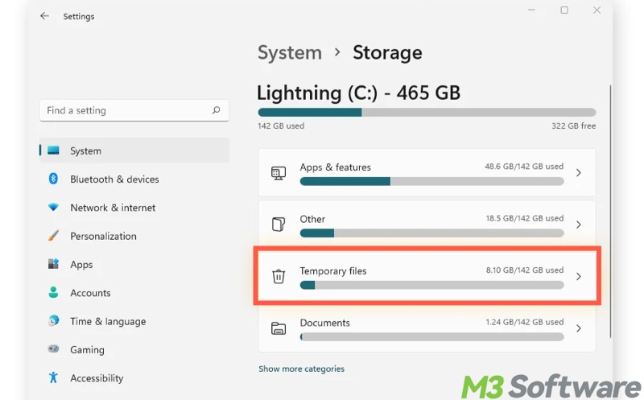Click the Apps & features label
The width and height of the screenshot is (644, 400).
[335, 167]
